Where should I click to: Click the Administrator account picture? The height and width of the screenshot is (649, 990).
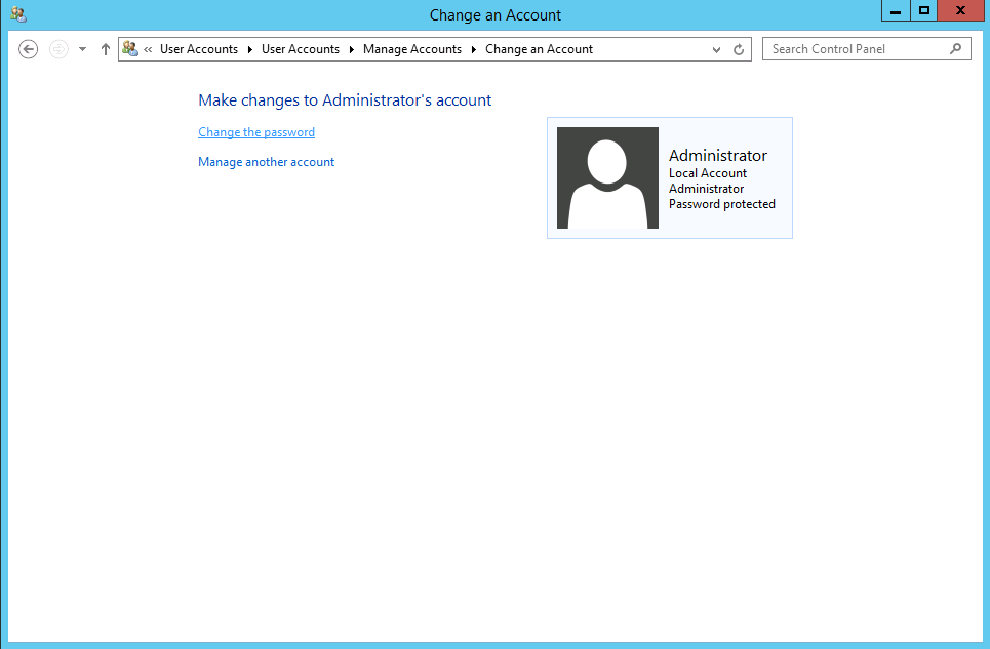607,178
